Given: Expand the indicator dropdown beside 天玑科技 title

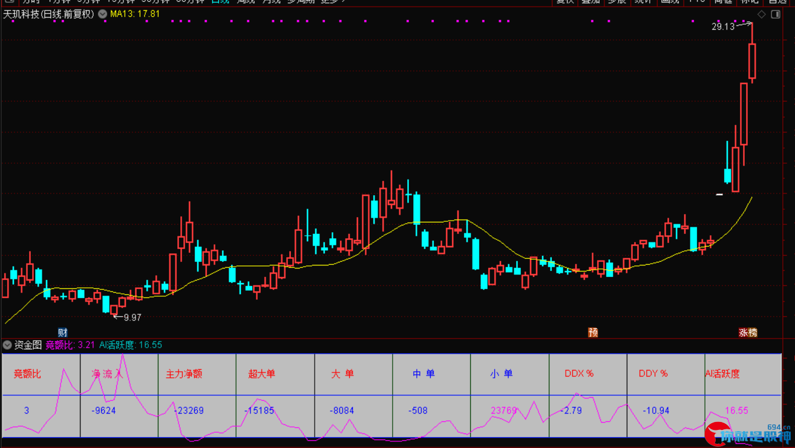Looking at the screenshot, I should click(x=102, y=14).
